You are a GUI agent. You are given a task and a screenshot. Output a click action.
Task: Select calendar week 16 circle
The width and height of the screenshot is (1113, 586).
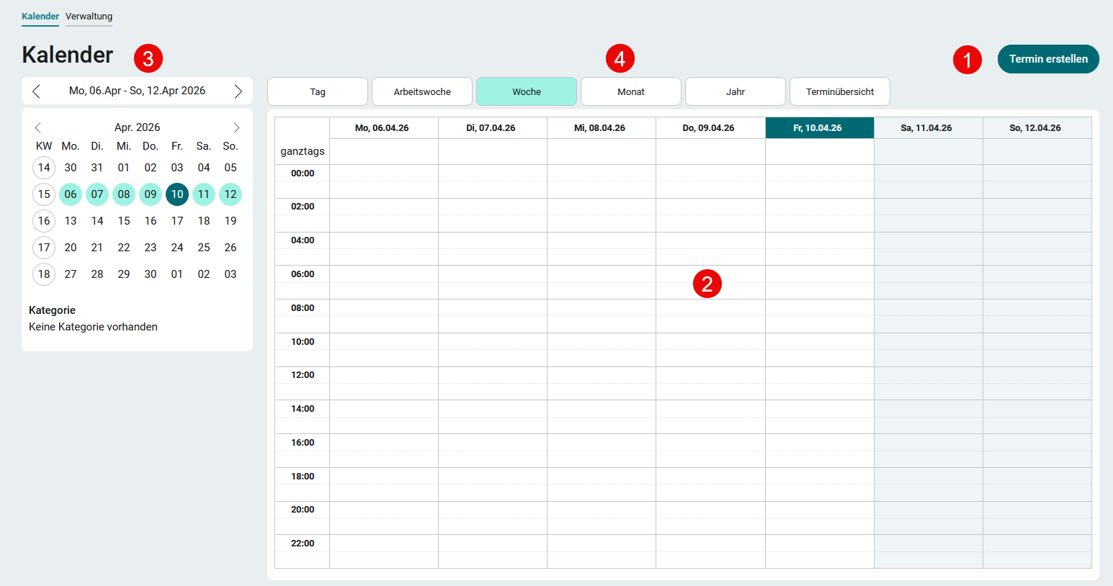[x=44, y=221]
